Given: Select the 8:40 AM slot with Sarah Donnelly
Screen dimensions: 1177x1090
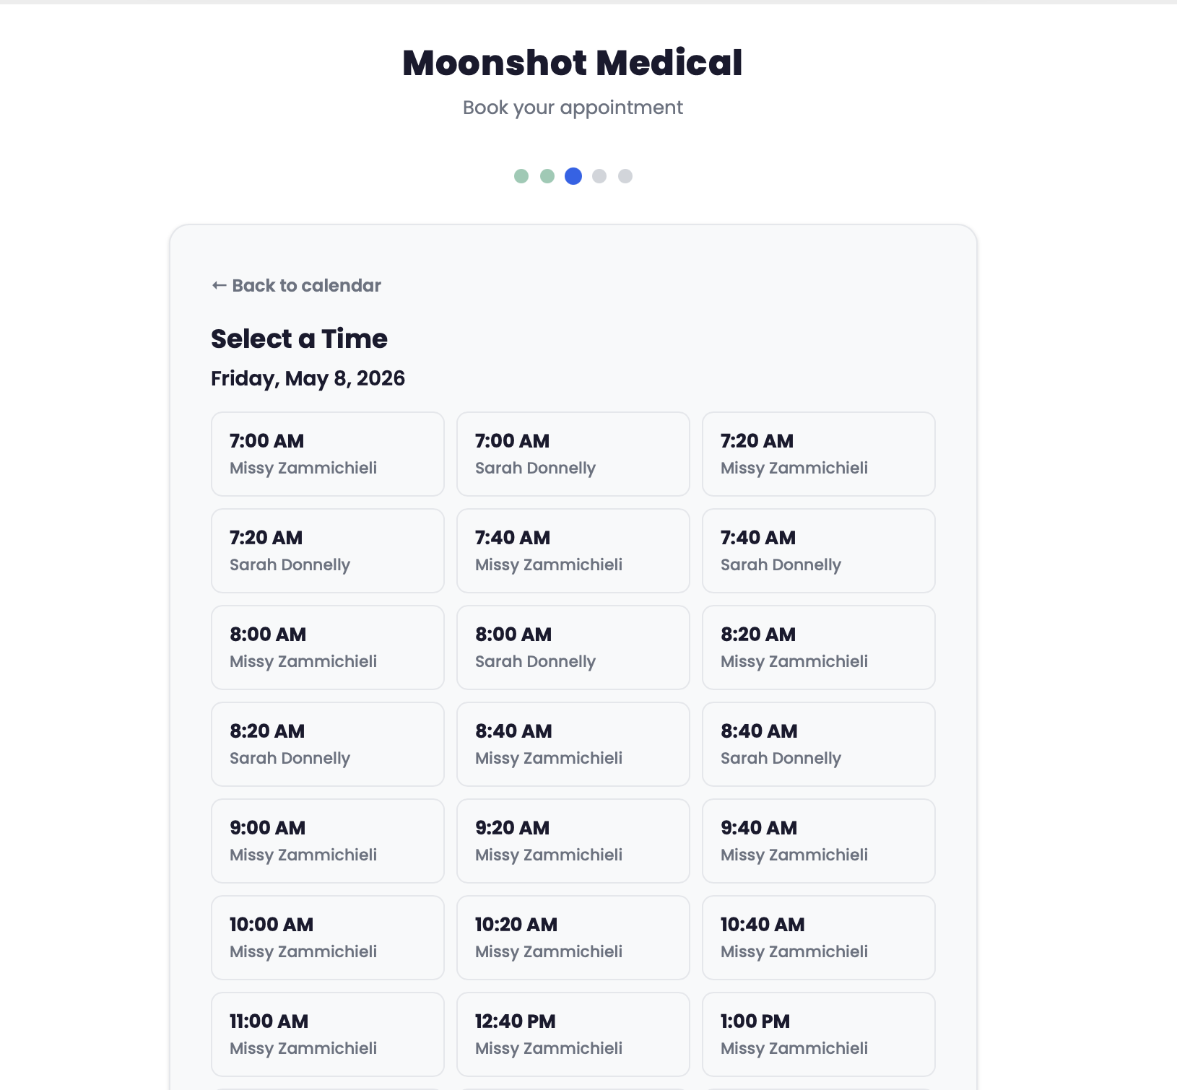Looking at the screenshot, I should (x=818, y=744).
